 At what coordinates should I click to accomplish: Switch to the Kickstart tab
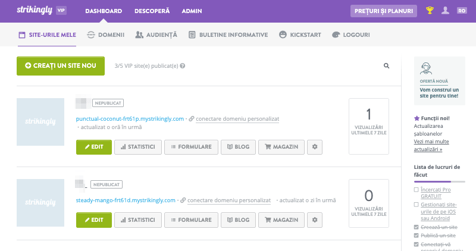[300, 35]
